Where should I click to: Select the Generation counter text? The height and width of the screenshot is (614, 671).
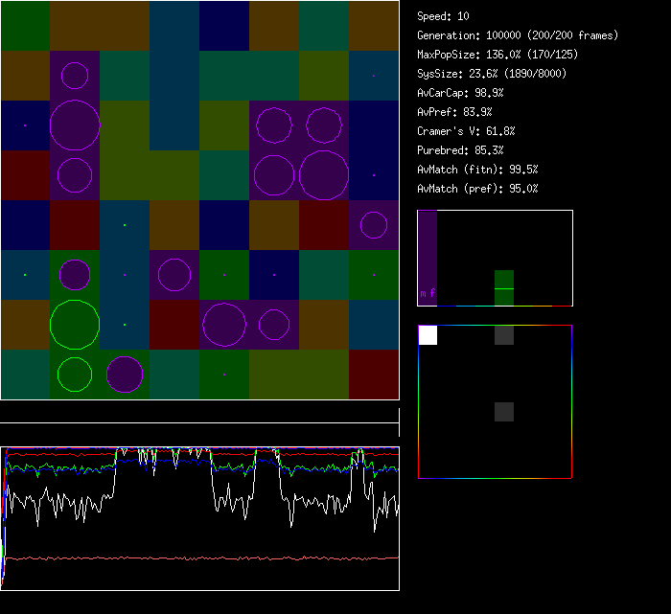click(518, 35)
